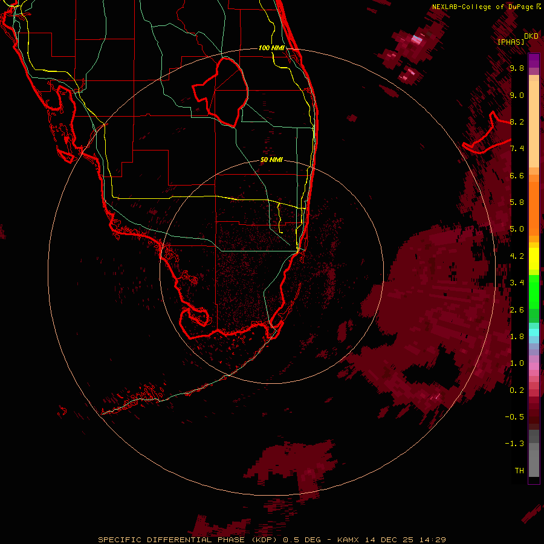This screenshot has height=544, width=544.
Task: Click the KAMX 14 DEC 25 14:29 timestamp
Action: click(391, 540)
